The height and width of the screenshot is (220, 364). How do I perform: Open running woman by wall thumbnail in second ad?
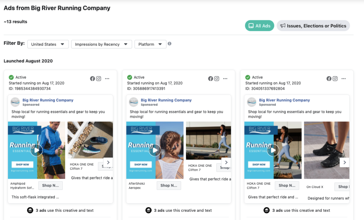[x=208, y=141]
